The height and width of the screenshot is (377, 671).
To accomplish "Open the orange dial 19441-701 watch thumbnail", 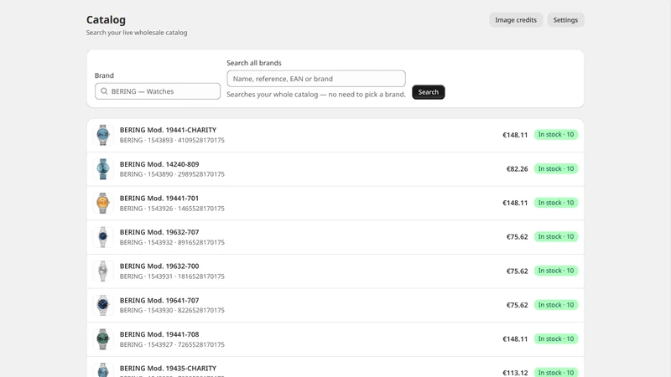I will point(102,203).
